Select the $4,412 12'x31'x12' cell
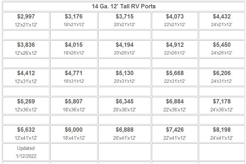The height and width of the screenshot is (164, 246). (26, 77)
